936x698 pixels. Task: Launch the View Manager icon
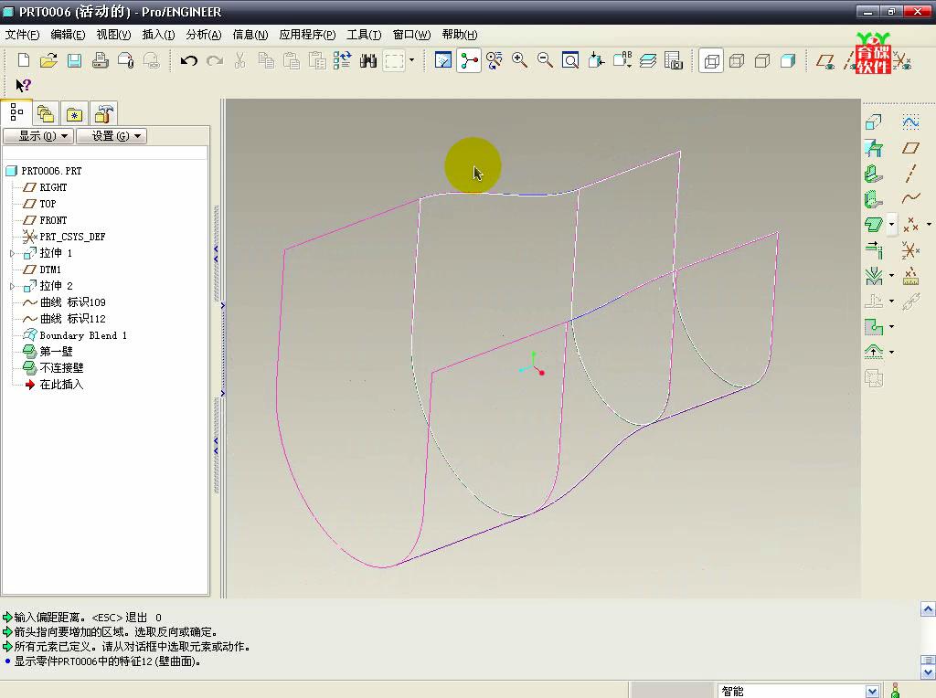tap(674, 60)
